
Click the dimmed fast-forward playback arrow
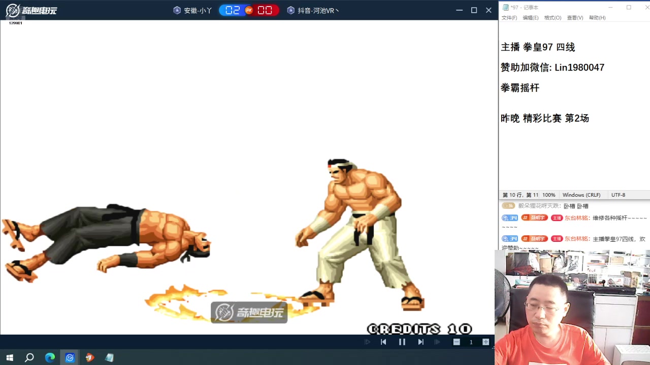(x=437, y=342)
